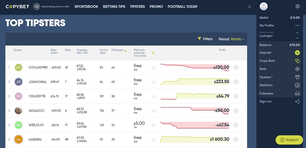
Task: Click the yellow Support button
Action: [x=289, y=140]
